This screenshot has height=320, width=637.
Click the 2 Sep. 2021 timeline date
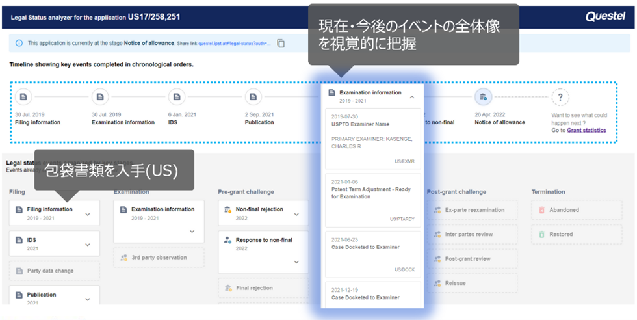point(259,114)
